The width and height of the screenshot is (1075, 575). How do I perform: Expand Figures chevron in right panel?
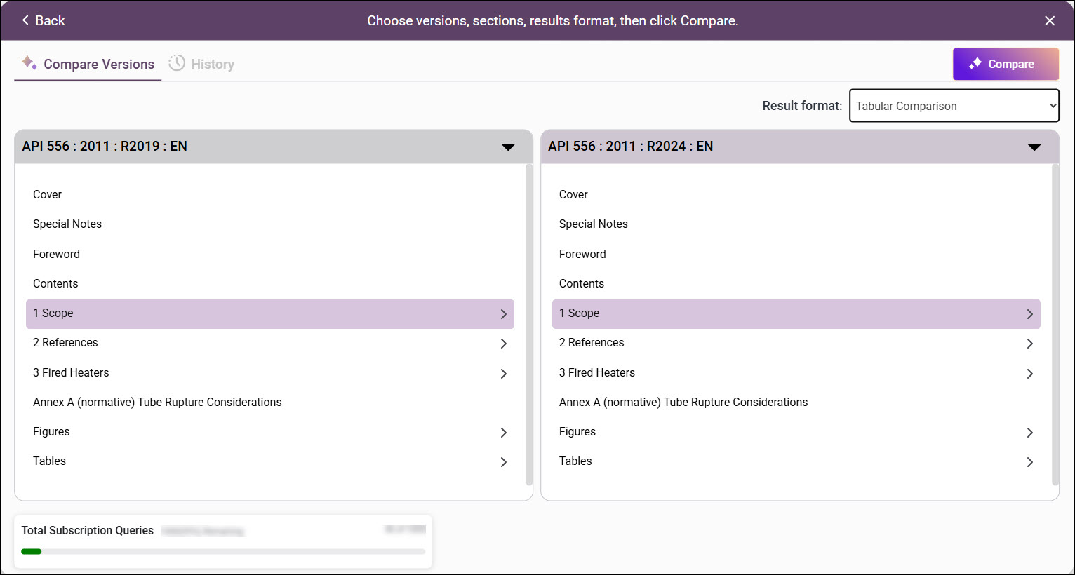point(1029,433)
